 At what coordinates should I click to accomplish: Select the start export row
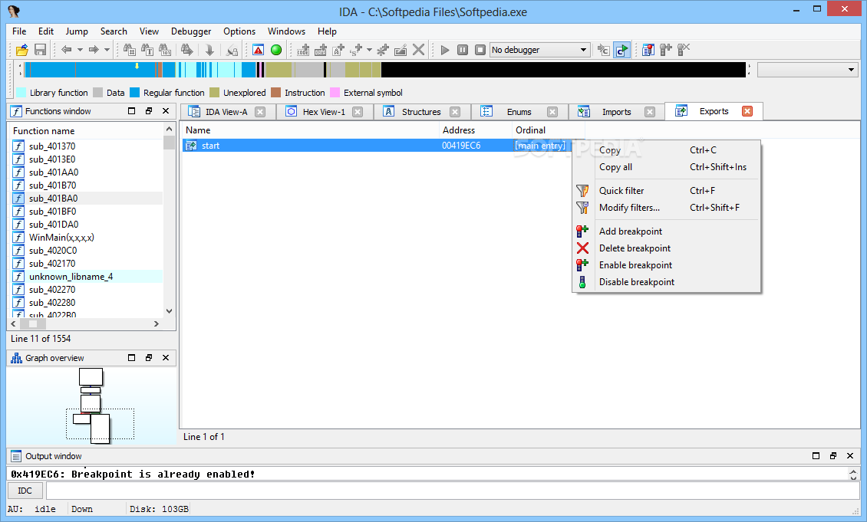pos(377,146)
